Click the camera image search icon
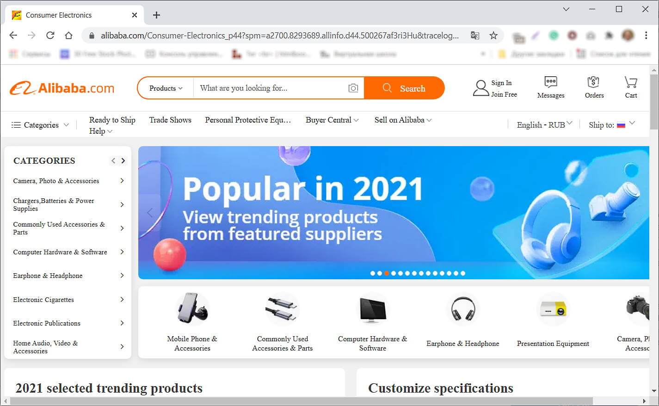This screenshot has height=406, width=659. (353, 88)
